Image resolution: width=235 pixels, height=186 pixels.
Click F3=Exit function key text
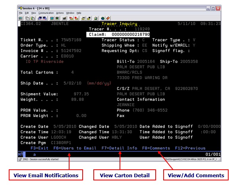click(39, 148)
